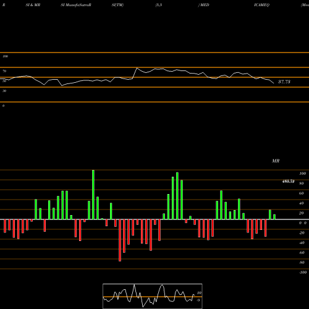Click the RSI value 37.73 label
309x309 pixels.
pos(284,82)
